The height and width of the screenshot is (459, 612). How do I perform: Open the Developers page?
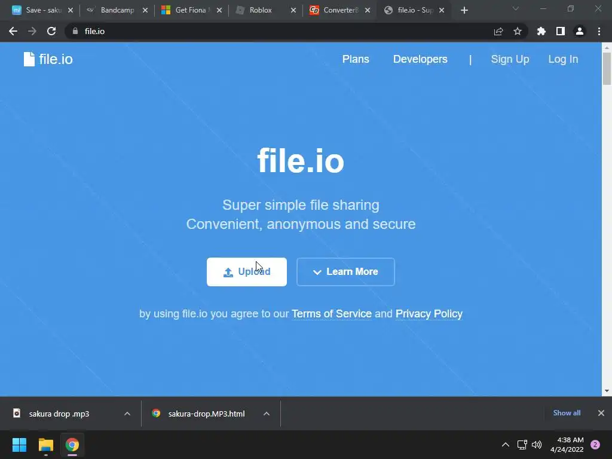click(x=420, y=59)
